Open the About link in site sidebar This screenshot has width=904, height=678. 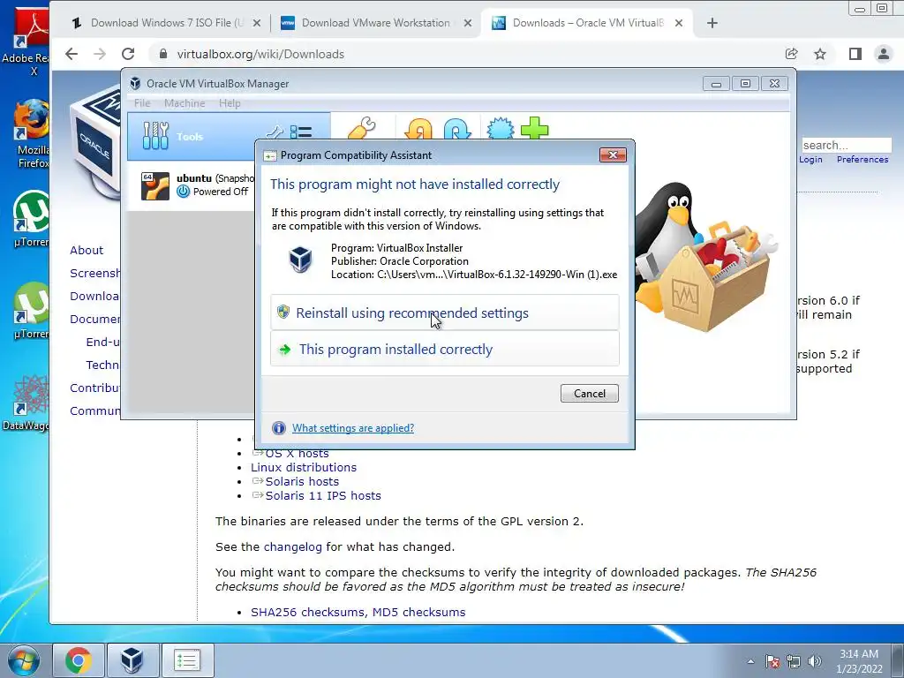click(x=87, y=250)
